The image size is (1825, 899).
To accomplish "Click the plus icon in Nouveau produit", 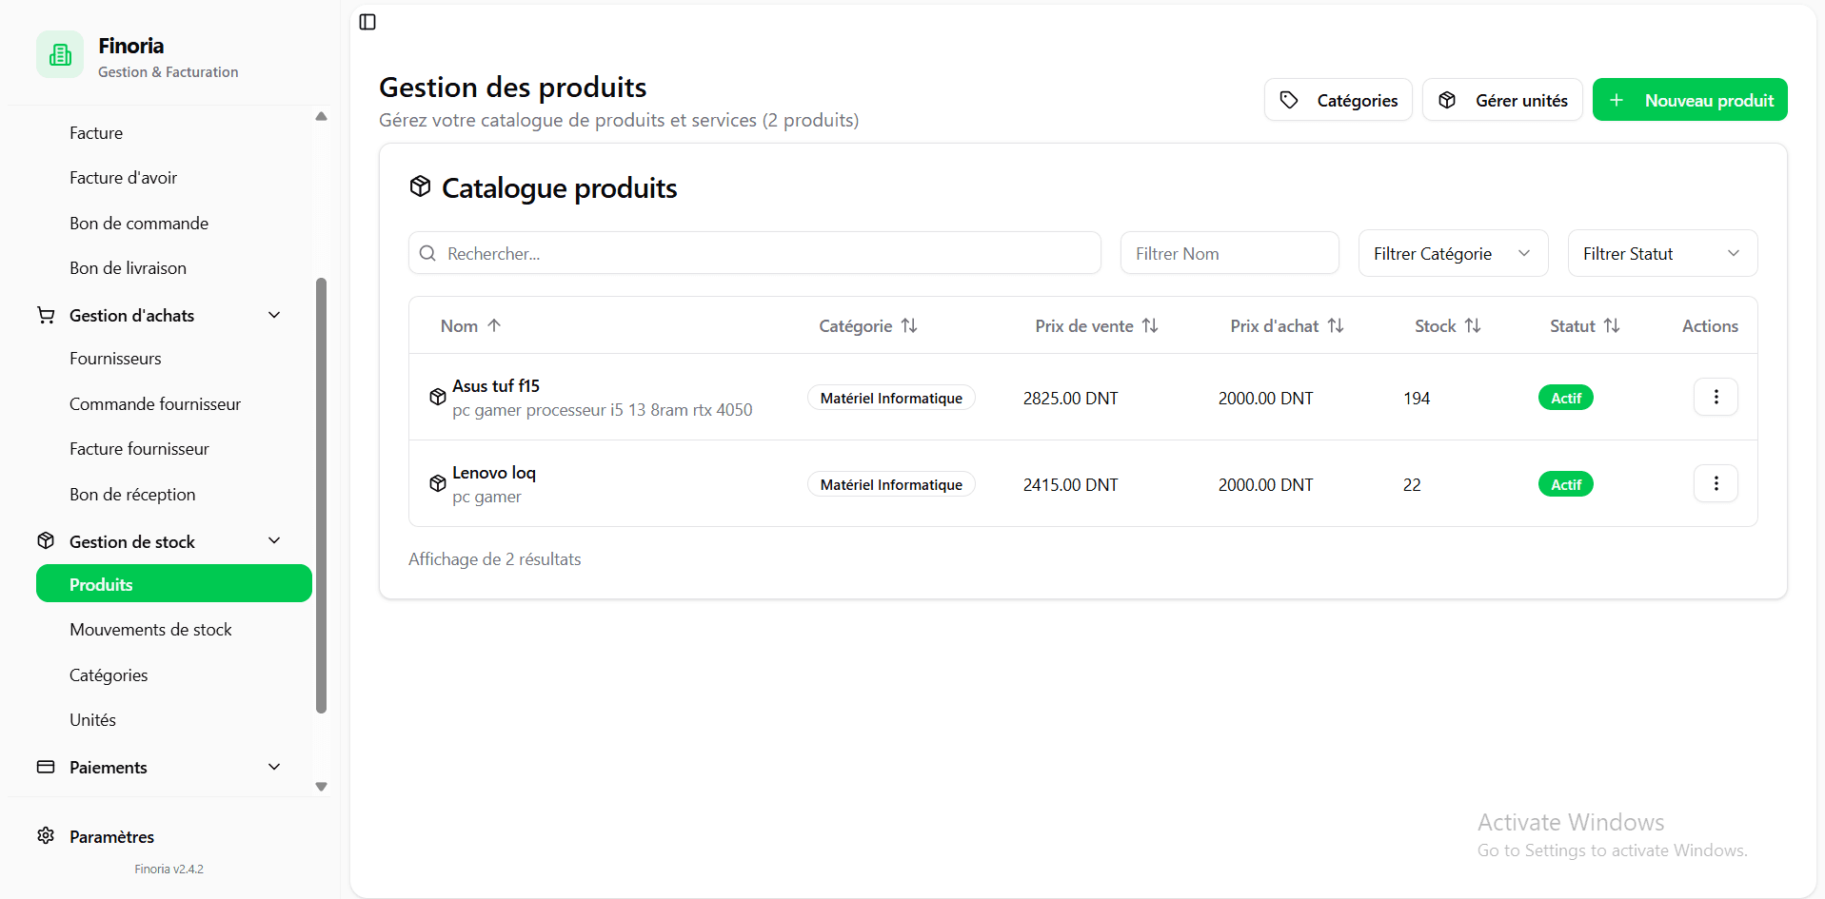I will click(1617, 100).
